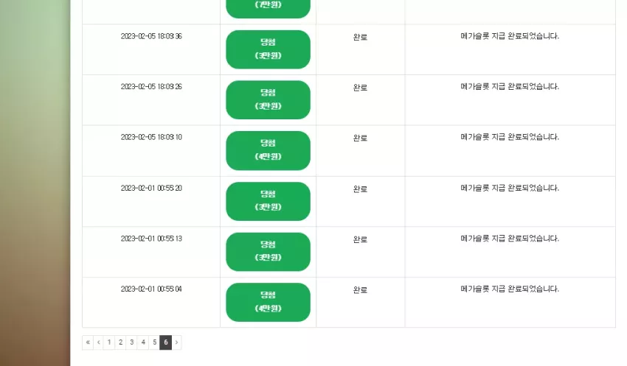Open pagination page 1
This screenshot has width=627, height=366.
(108, 342)
